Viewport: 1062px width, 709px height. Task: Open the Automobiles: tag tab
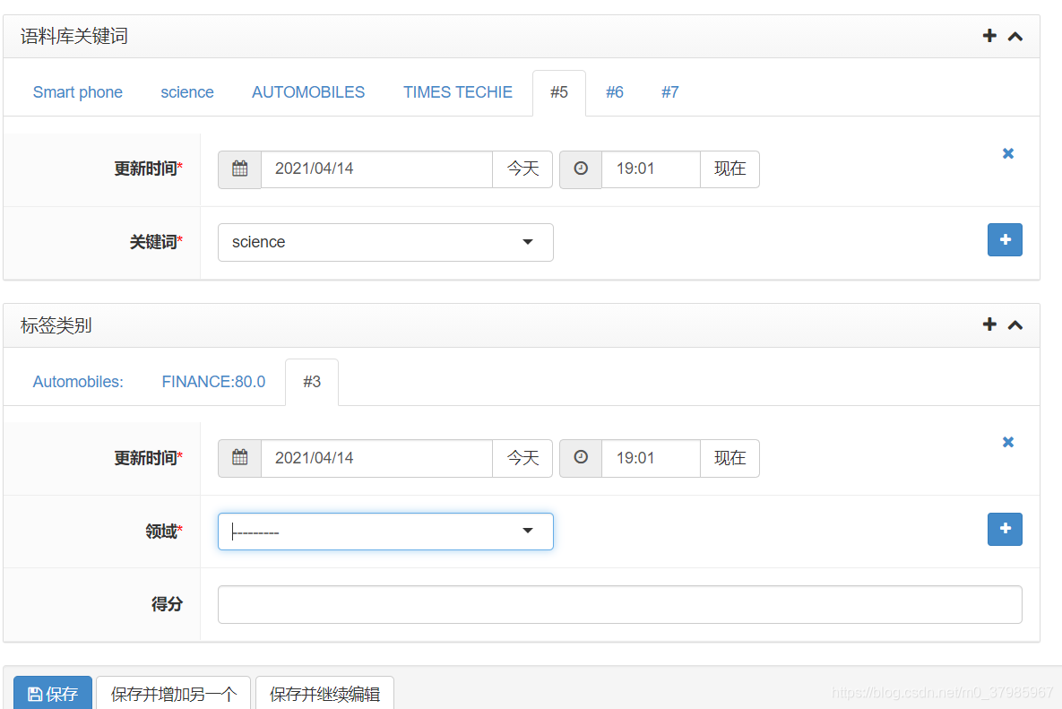pyautogui.click(x=78, y=382)
